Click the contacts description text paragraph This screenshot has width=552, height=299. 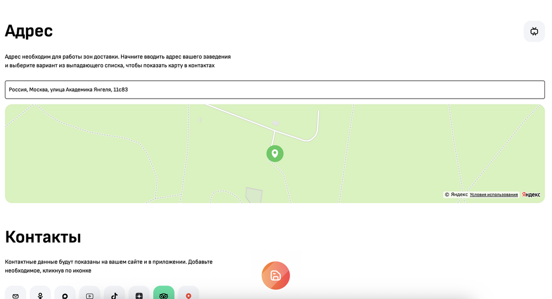108,266
